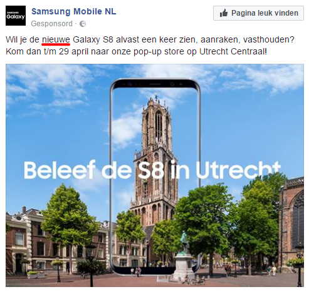Viewport: 309px width, 292px height.
Task: Click 'Utrecht Centraal' in the post text
Action: point(233,51)
